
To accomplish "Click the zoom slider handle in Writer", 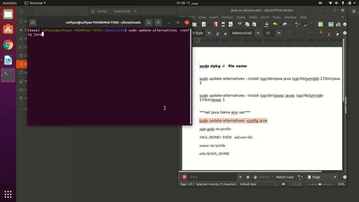I will (x=320, y=184).
